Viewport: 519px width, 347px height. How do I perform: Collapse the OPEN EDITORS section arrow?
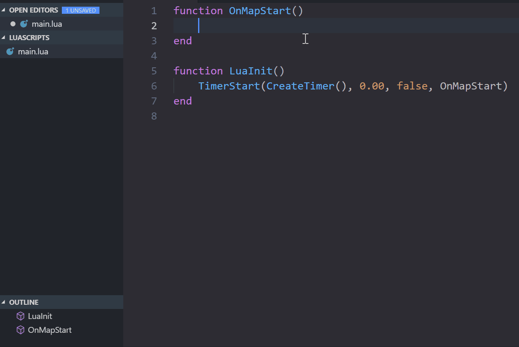[4, 10]
